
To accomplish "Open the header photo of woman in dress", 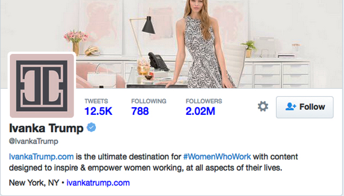I will click(x=172, y=44).
